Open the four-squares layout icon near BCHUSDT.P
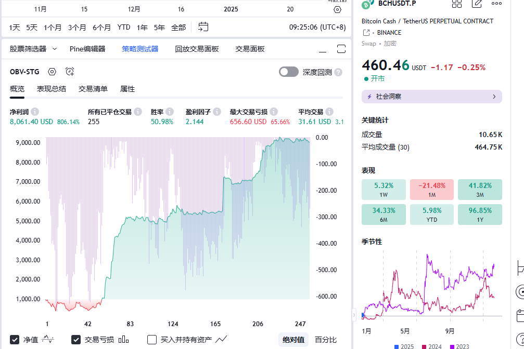524x349 pixels. pos(457,4)
